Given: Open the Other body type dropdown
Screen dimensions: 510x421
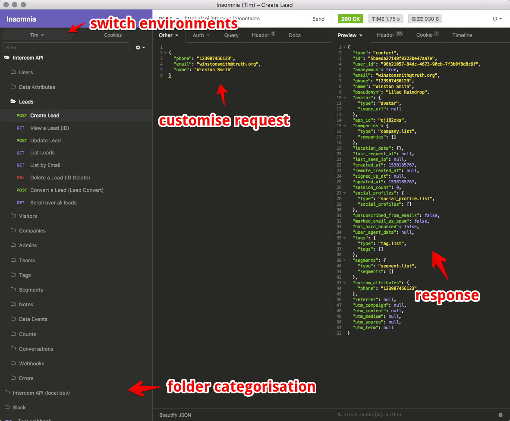Looking at the screenshot, I should coord(169,35).
